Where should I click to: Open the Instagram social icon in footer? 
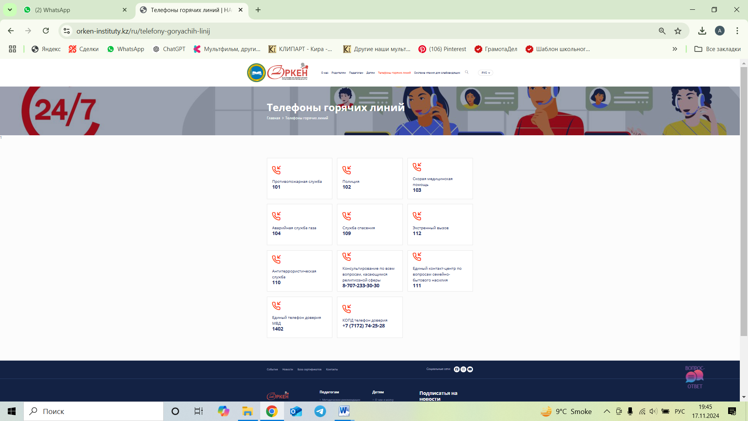463,369
